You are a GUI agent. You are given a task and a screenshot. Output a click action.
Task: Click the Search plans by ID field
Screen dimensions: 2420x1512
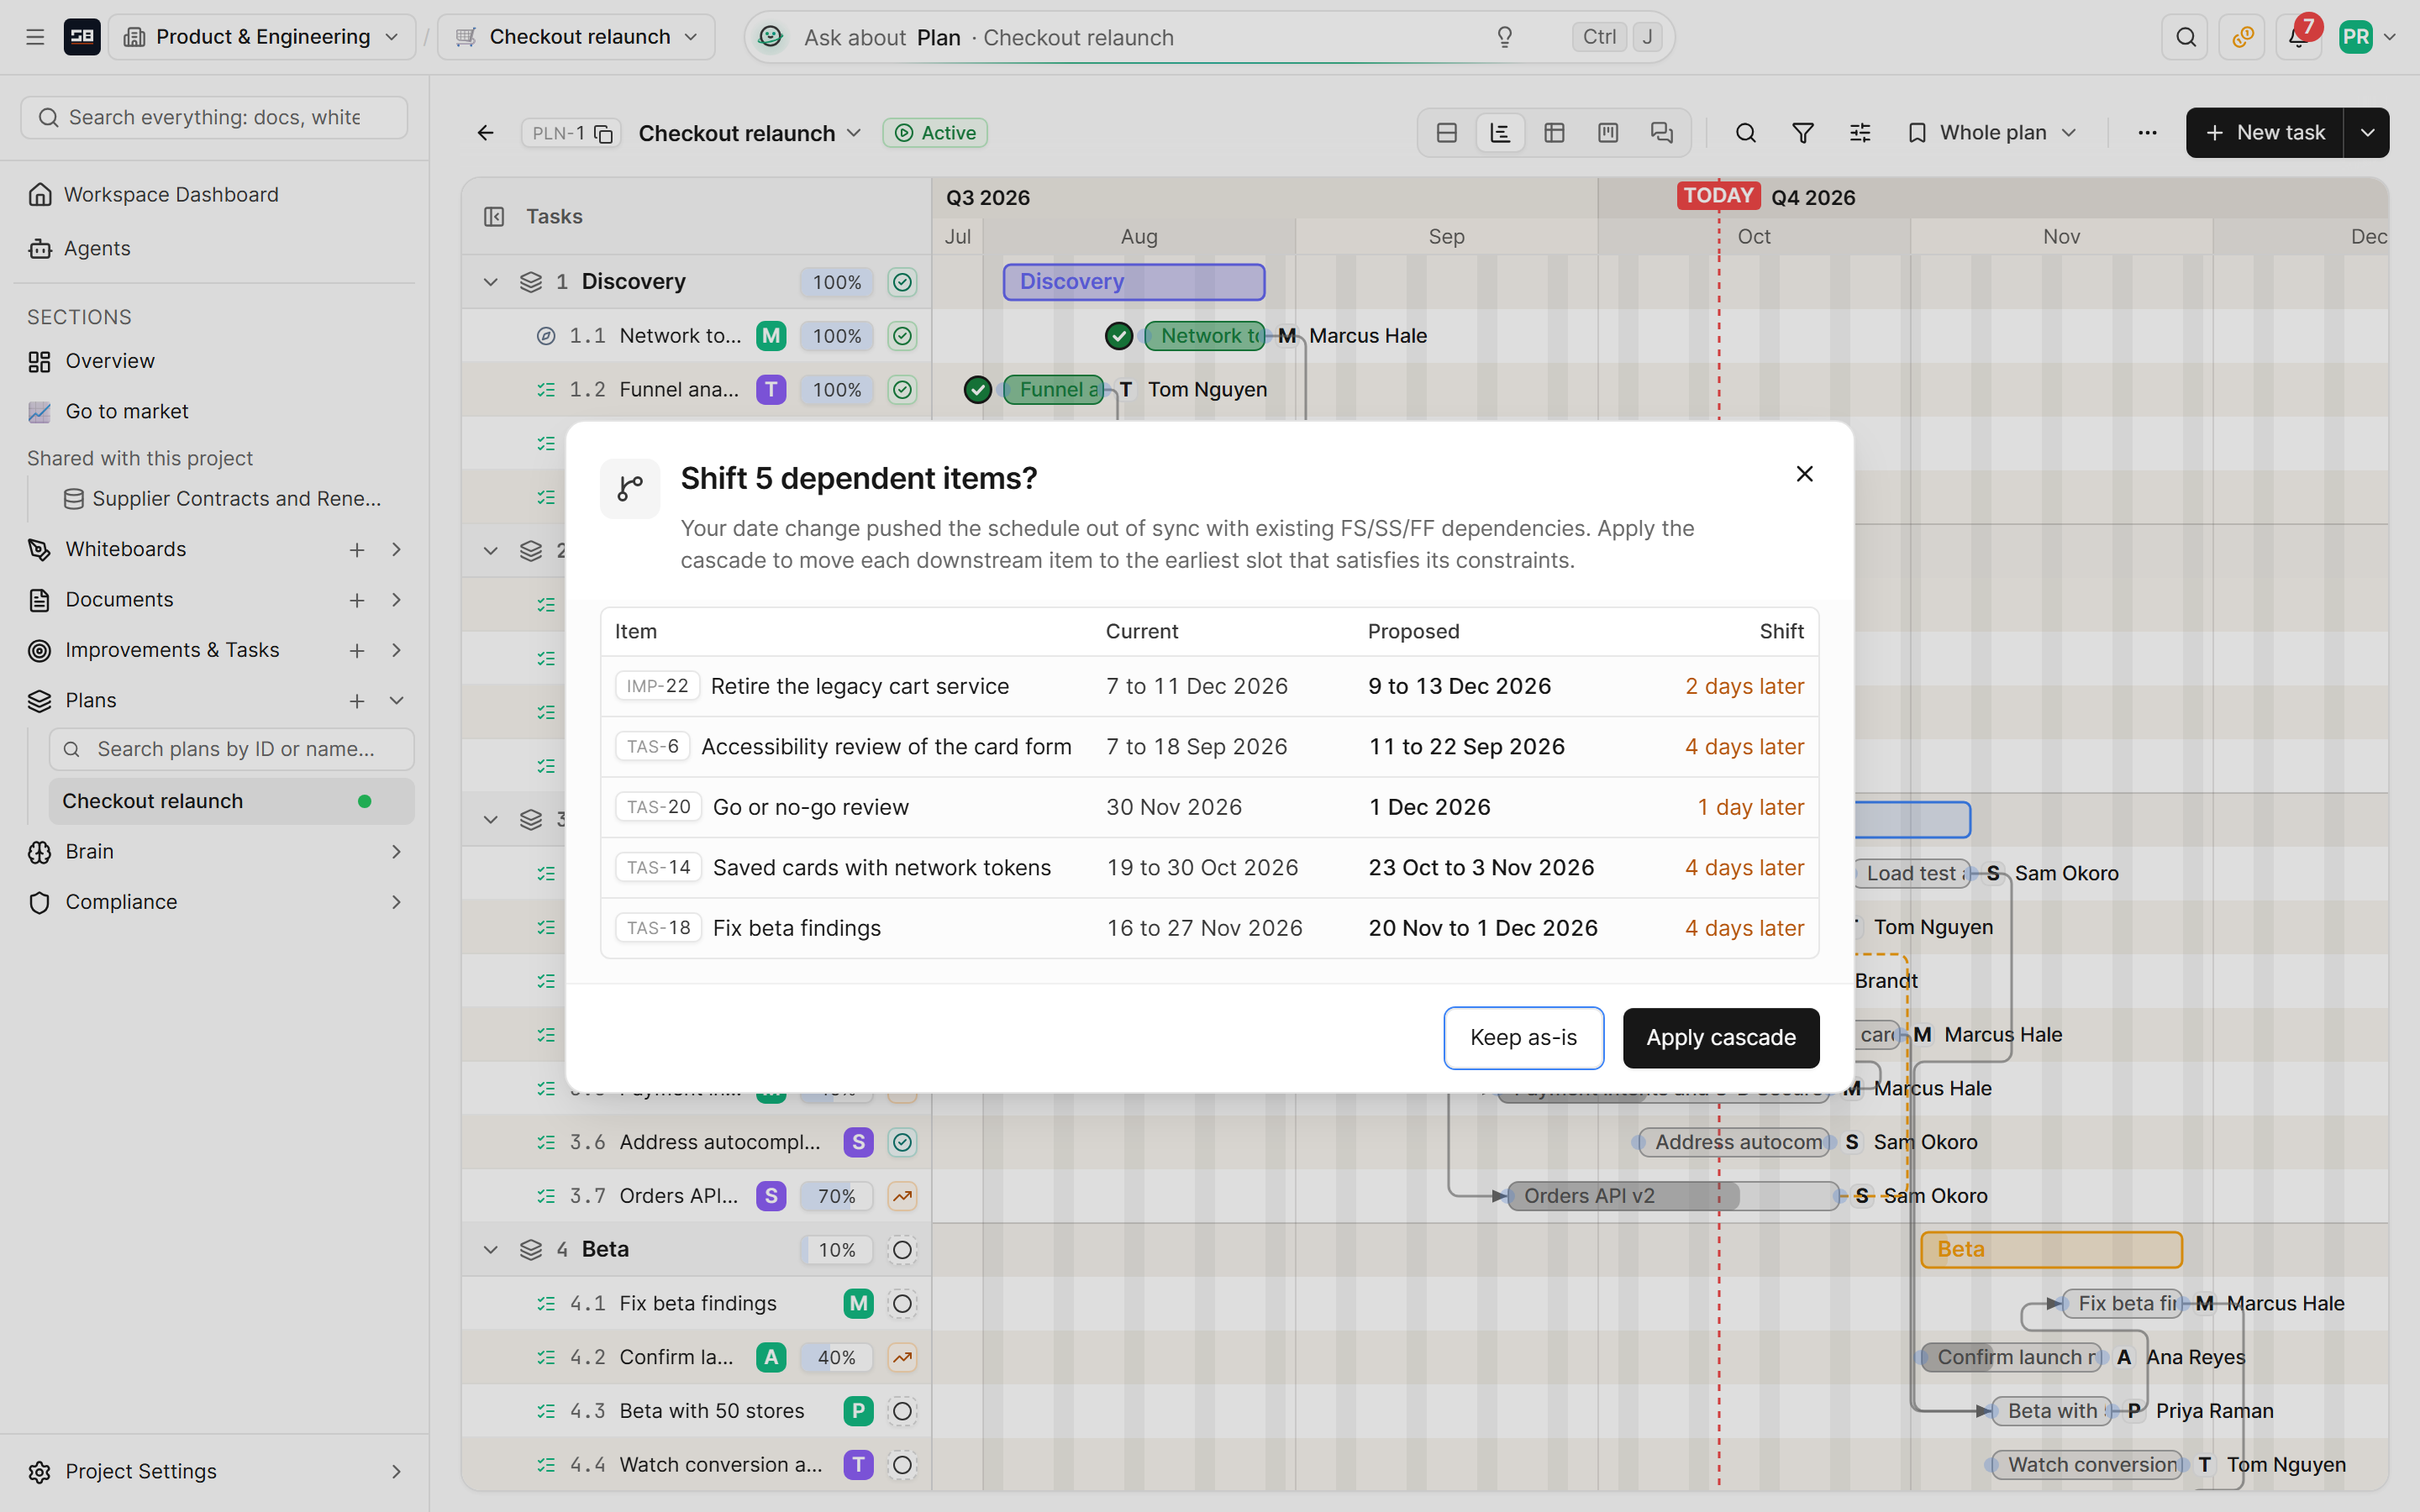click(231, 749)
